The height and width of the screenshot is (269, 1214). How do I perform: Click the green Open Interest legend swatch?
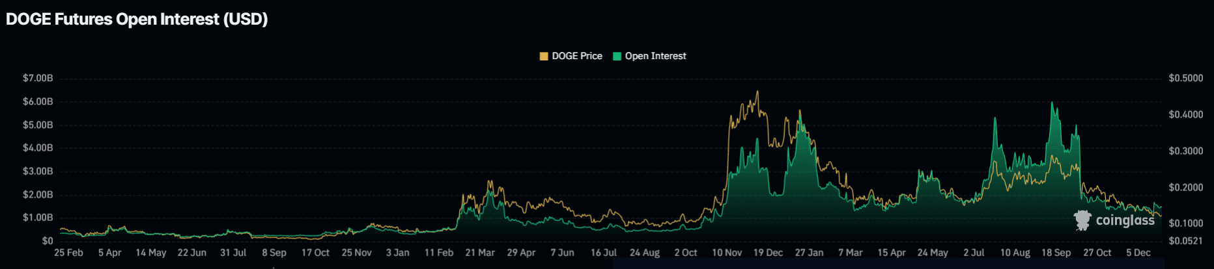(x=617, y=57)
